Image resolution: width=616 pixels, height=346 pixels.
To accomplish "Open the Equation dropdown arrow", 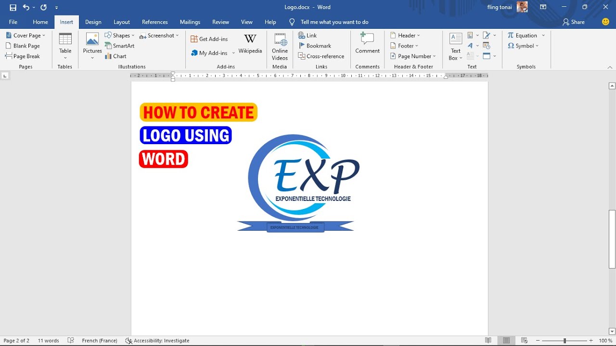I will [x=543, y=36].
